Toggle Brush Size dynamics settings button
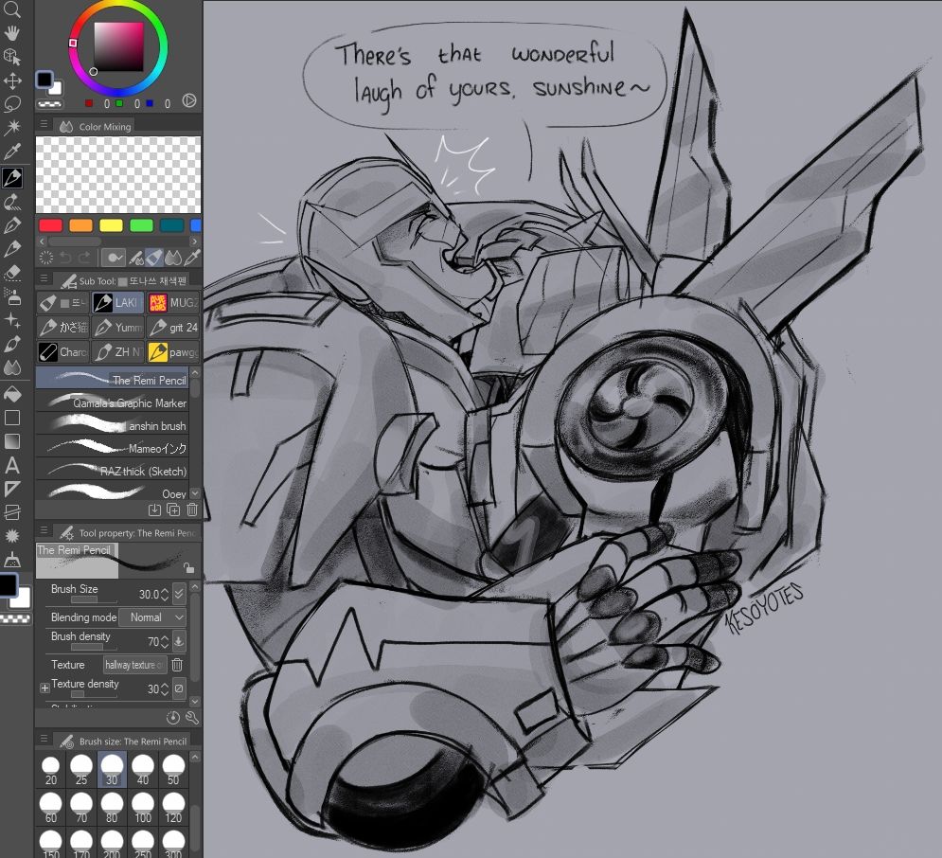The image size is (942, 858). click(x=179, y=594)
